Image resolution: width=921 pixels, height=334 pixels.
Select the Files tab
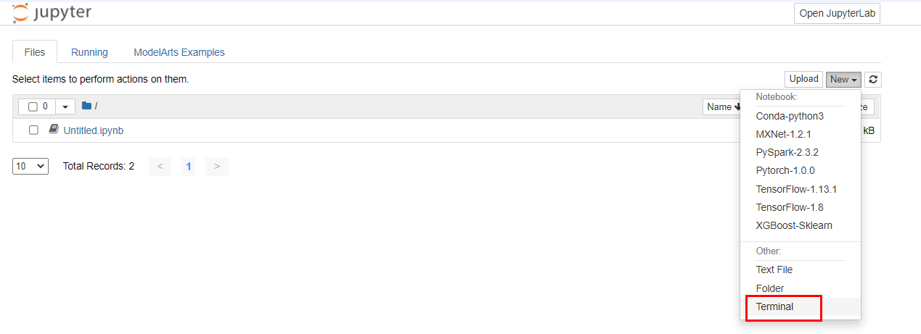[x=35, y=52]
